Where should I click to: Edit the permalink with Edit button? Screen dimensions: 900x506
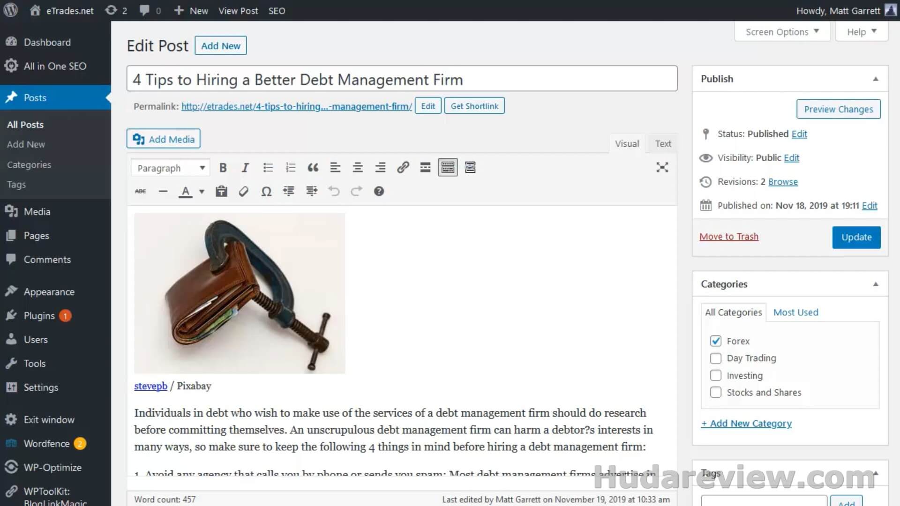(427, 106)
